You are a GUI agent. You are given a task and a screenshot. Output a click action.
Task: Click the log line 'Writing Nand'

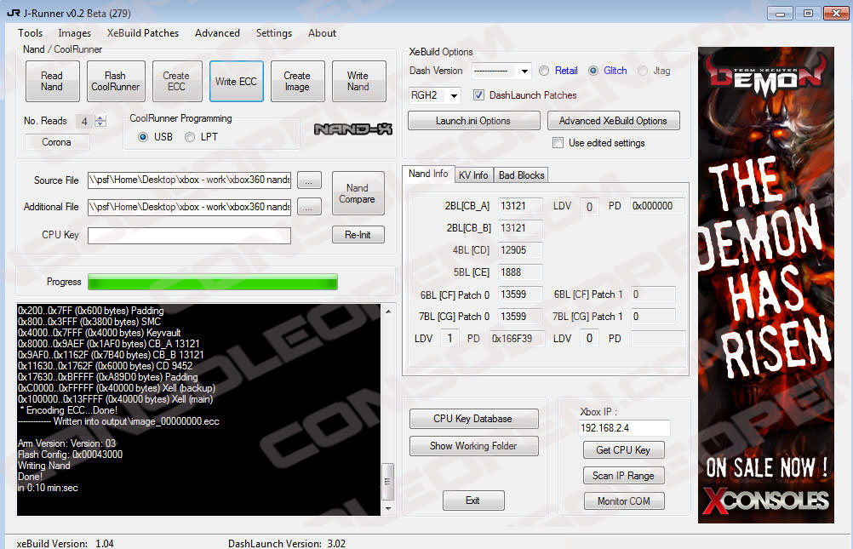coord(44,466)
